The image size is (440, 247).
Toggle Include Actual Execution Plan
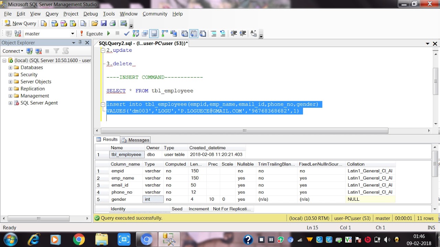click(x=165, y=33)
